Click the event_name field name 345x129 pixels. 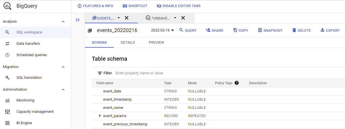113,108
